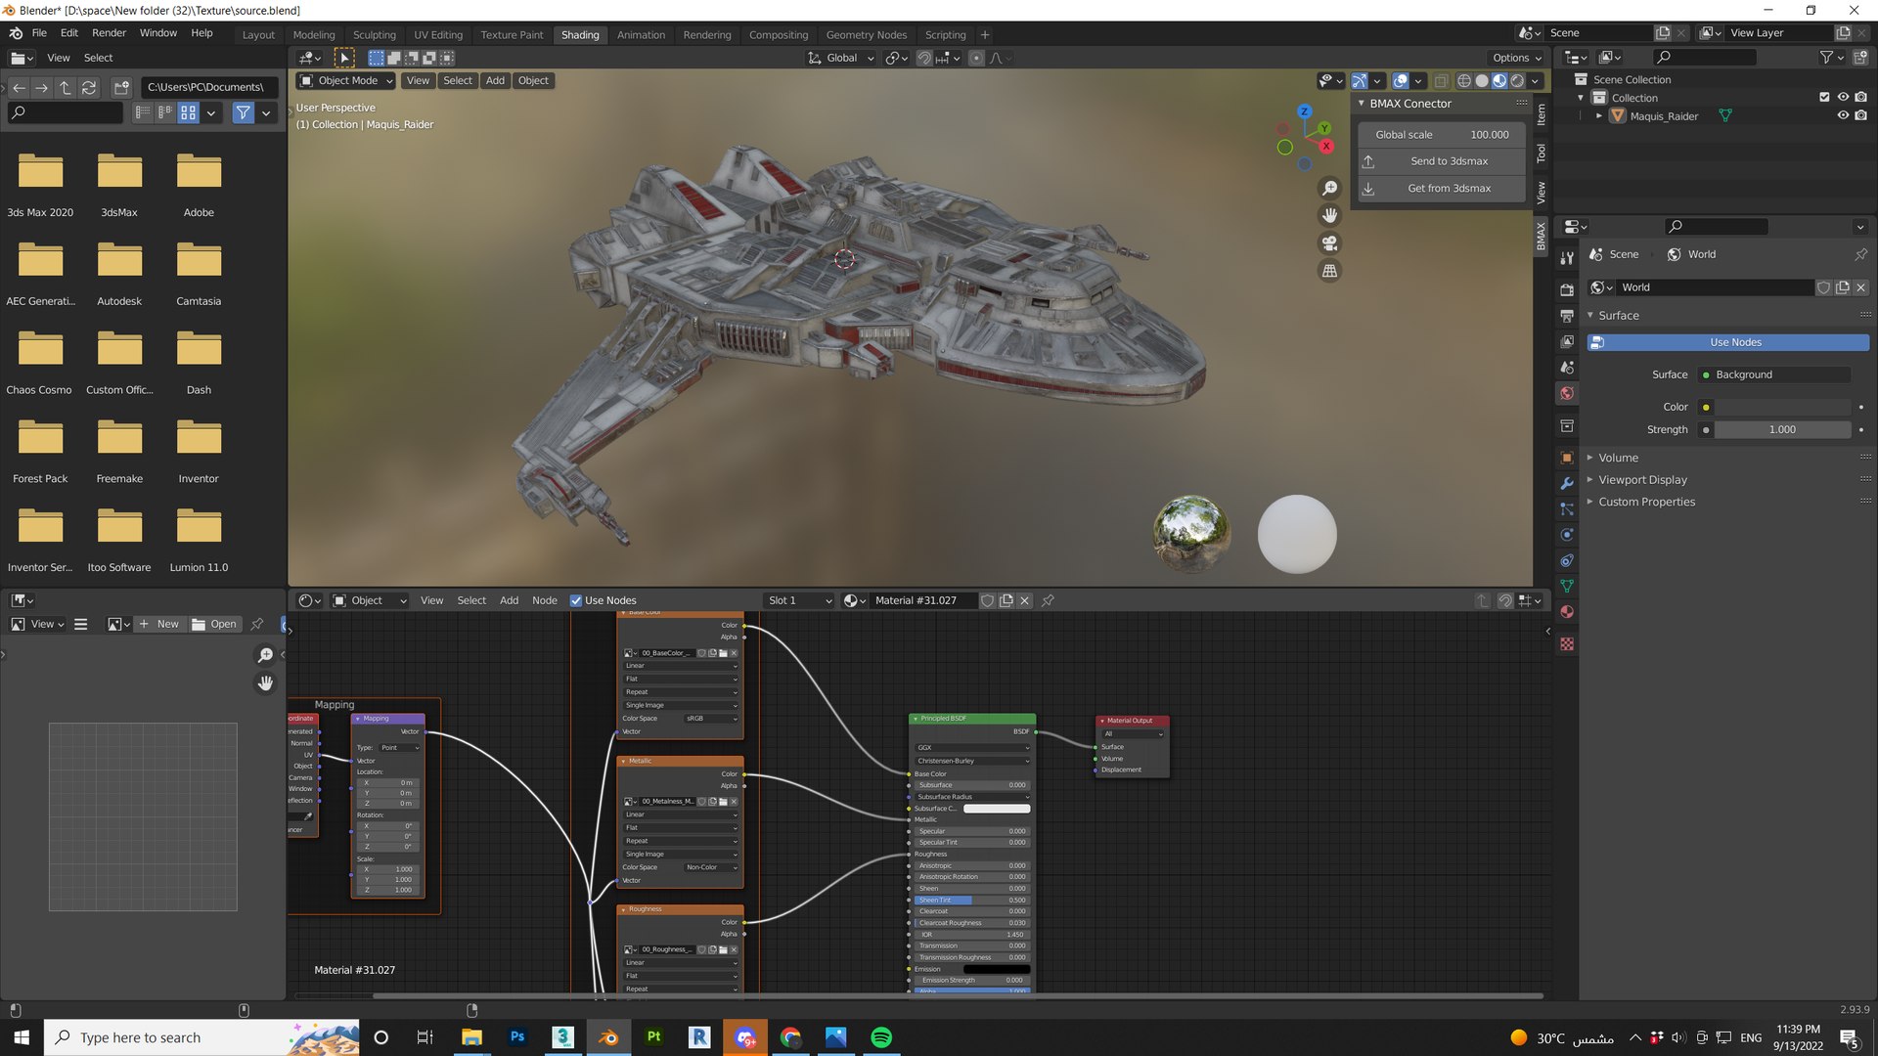Toggle camera view gizmo icon

[x=1329, y=242]
